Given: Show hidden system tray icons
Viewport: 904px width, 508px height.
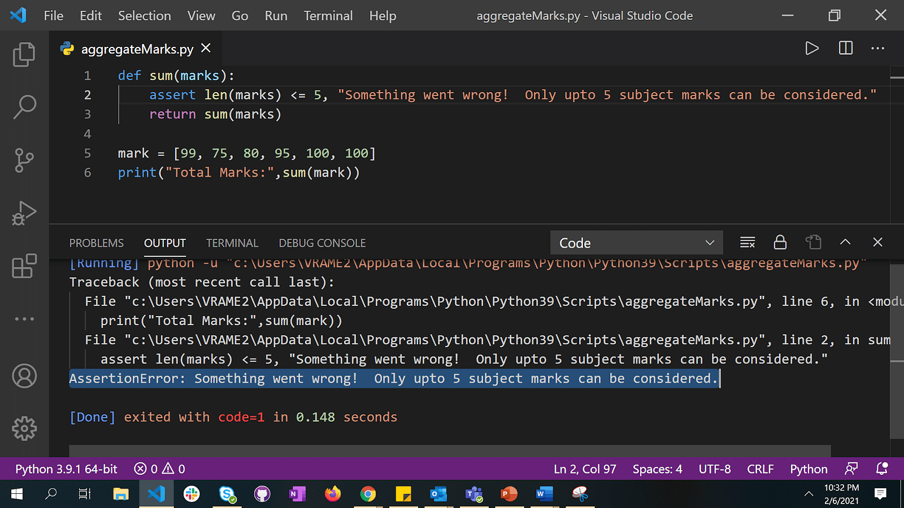Looking at the screenshot, I should click(x=809, y=494).
